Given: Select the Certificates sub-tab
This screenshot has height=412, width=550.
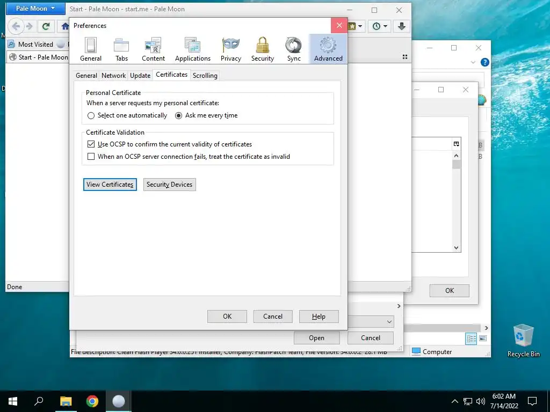Looking at the screenshot, I should [x=171, y=75].
